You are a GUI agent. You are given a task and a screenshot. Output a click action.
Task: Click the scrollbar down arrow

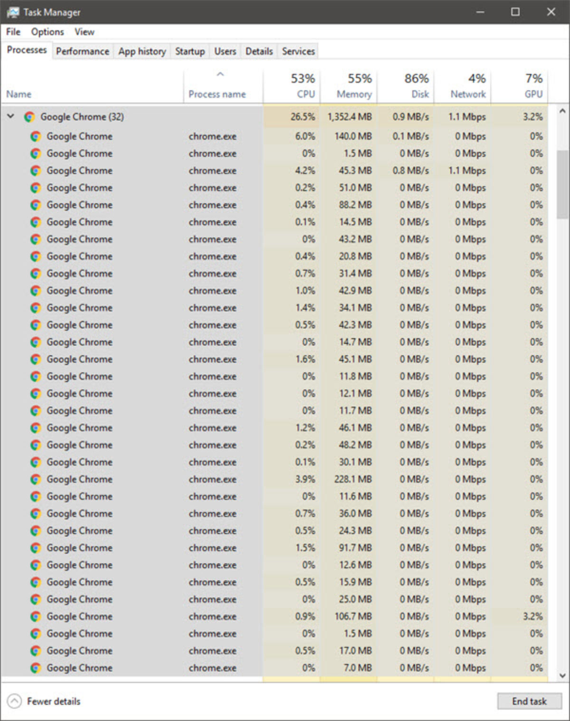click(x=562, y=675)
